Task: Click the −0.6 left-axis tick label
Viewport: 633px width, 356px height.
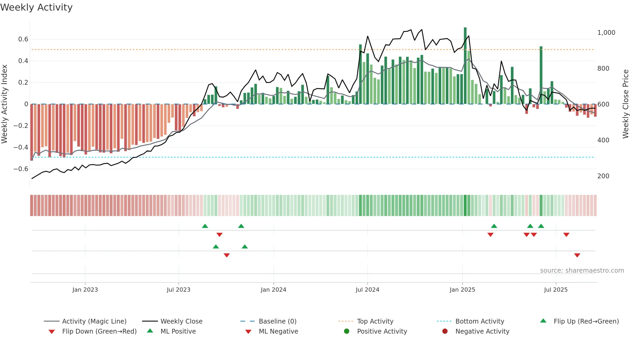Action: pyautogui.click(x=21, y=169)
